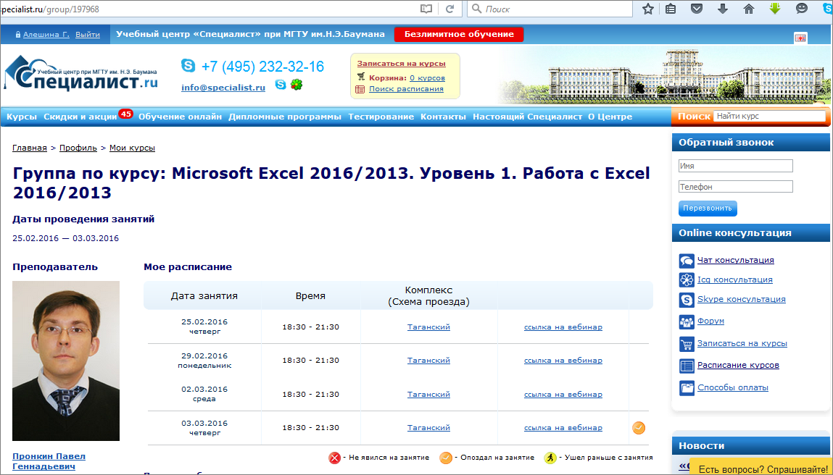The image size is (833, 475).
Task: Click the Телефон input field
Action: click(736, 186)
